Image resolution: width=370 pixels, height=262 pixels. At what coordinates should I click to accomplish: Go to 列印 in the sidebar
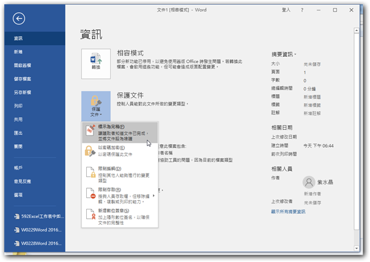tap(35, 106)
